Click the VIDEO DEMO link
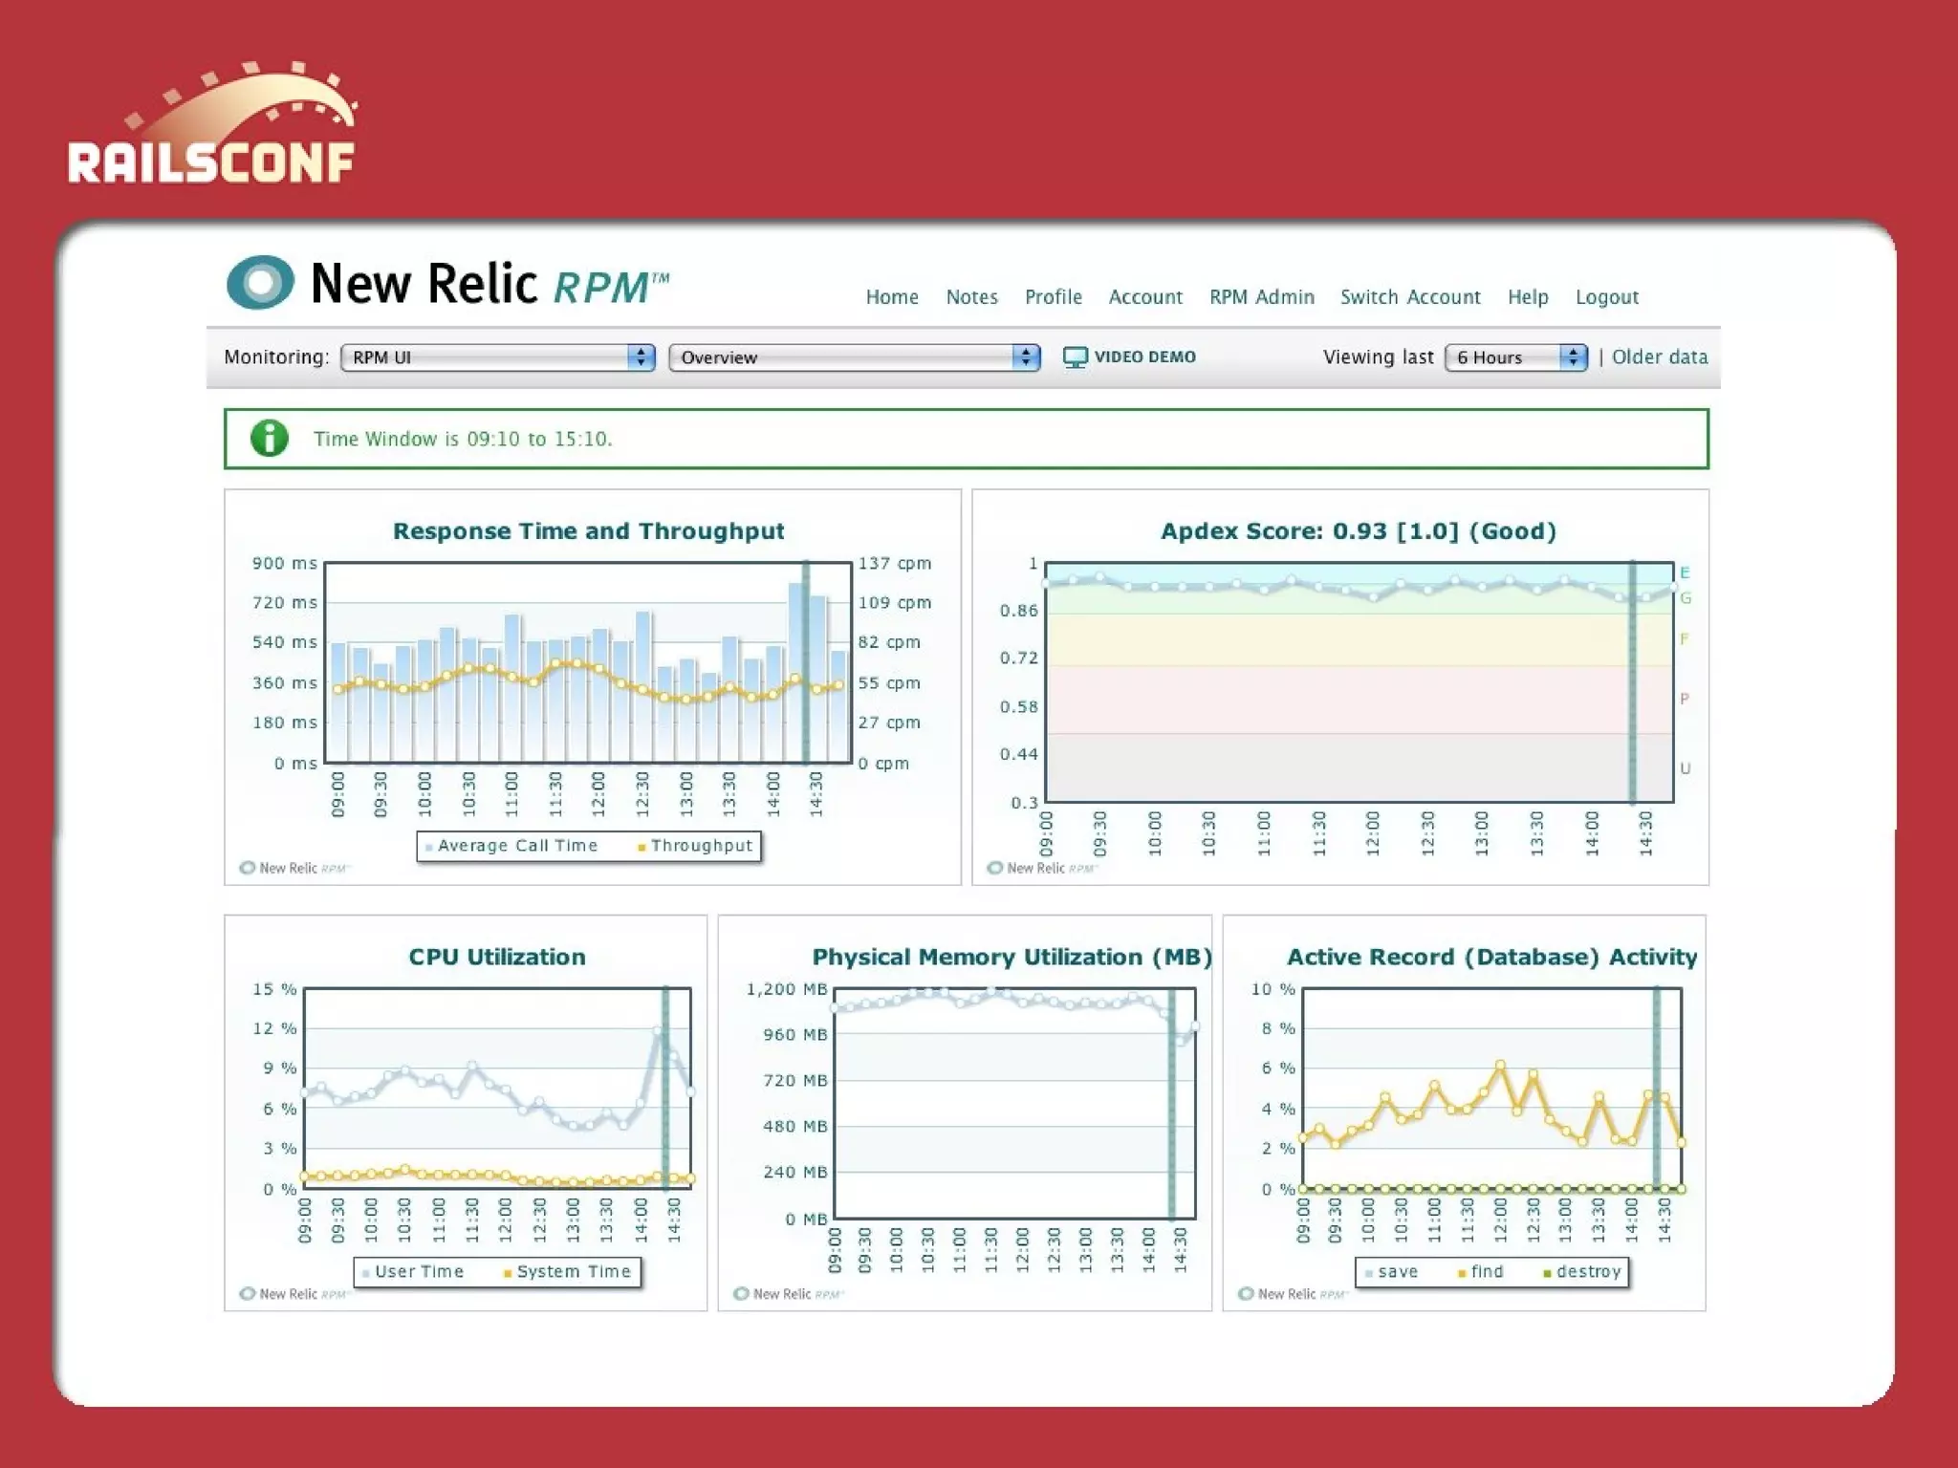 point(1144,356)
